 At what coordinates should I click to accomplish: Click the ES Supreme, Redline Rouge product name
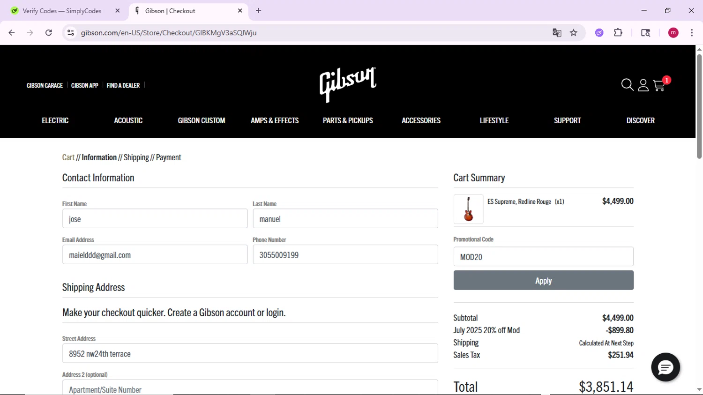pyautogui.click(x=519, y=201)
